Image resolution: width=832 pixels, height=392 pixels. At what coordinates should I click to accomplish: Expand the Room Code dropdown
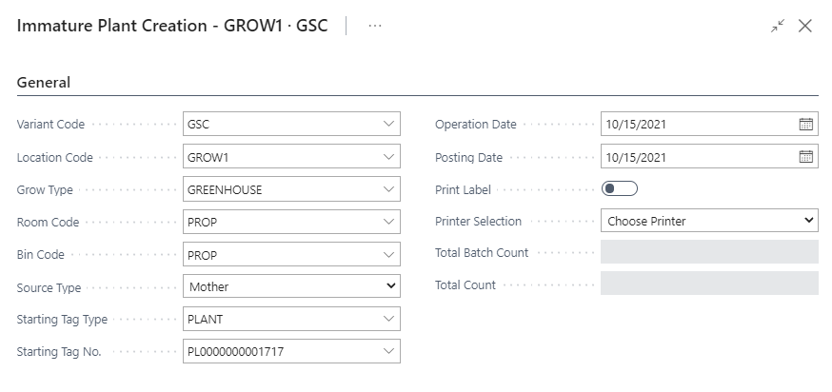387,222
